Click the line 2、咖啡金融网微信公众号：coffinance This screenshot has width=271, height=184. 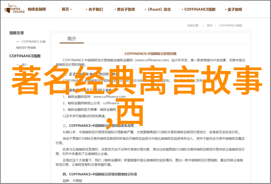point(91,103)
